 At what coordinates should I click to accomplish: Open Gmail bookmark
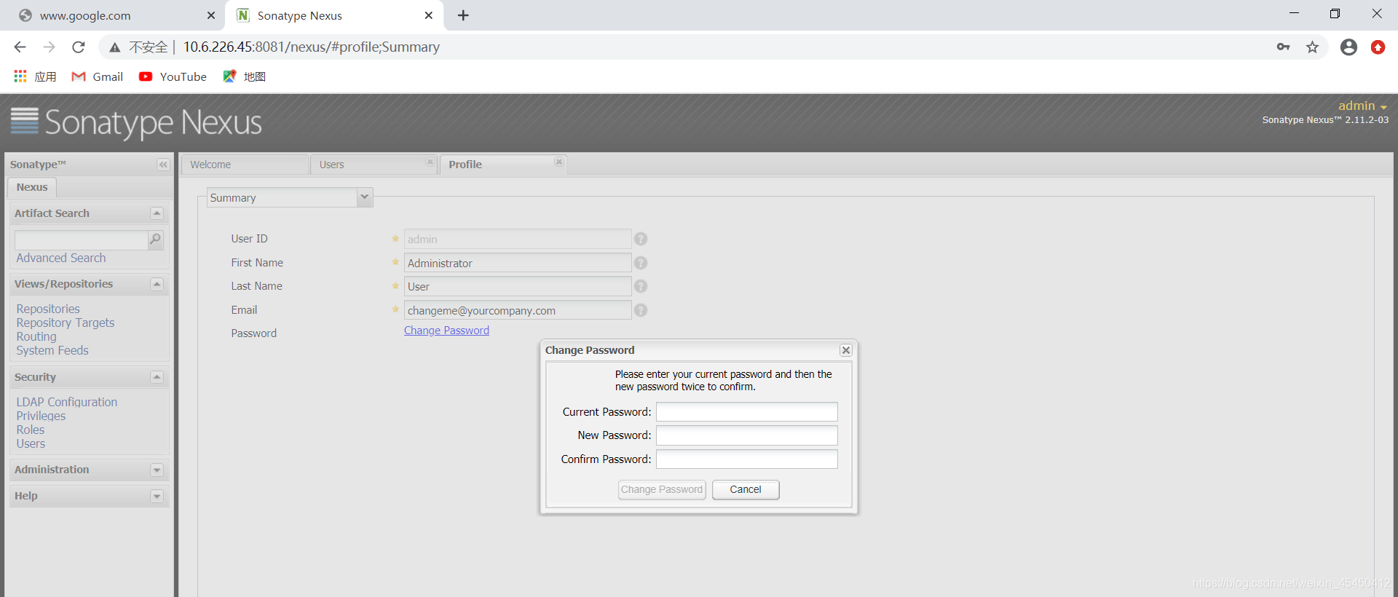point(97,76)
